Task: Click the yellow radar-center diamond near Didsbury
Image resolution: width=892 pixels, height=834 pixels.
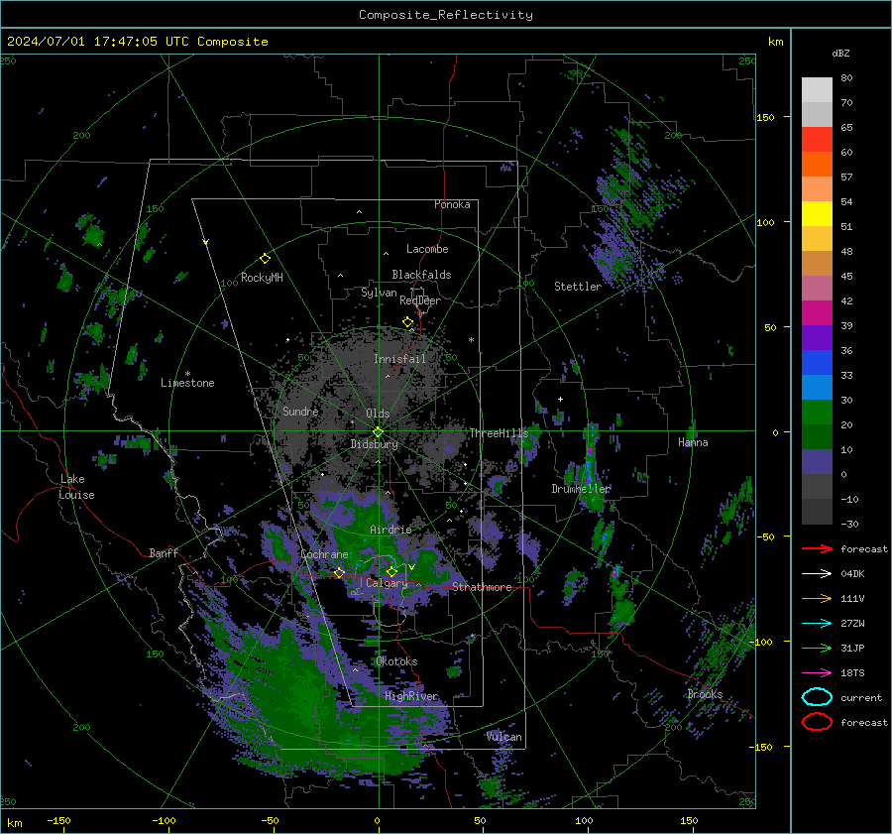Action: (378, 432)
